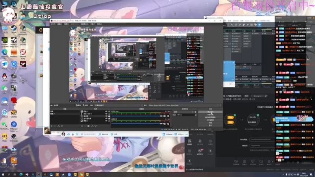Toggle visibility of first source row 图像 3
The height and width of the screenshot is (177, 315).
106,111
